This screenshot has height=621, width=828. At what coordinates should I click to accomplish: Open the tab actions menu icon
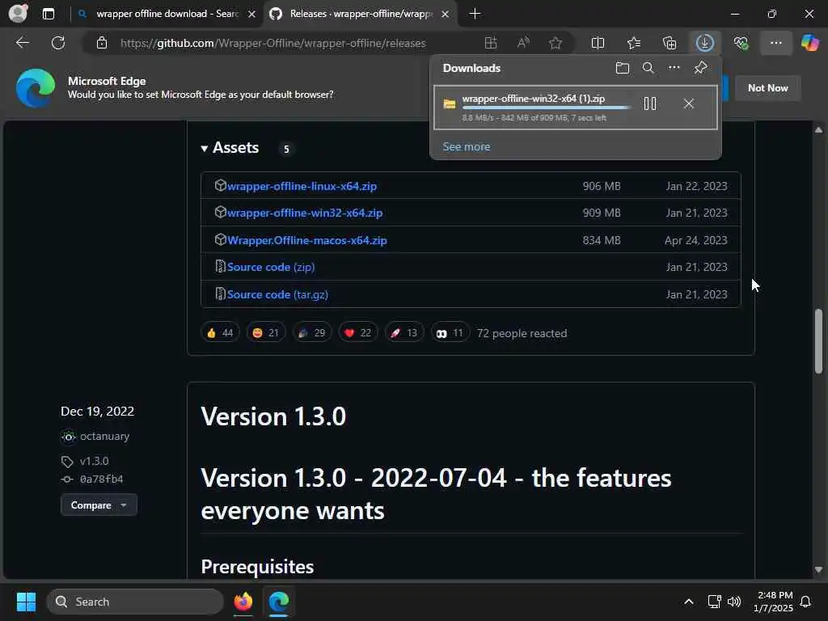click(x=48, y=14)
